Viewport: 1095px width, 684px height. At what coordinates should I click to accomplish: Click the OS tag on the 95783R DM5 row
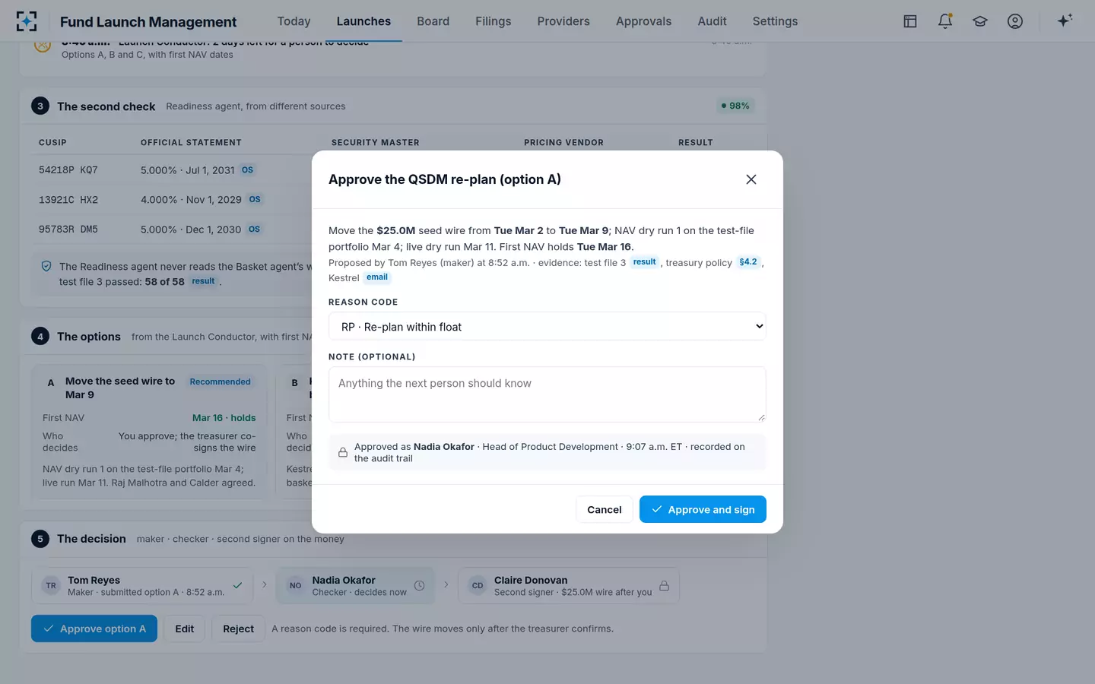254,230
